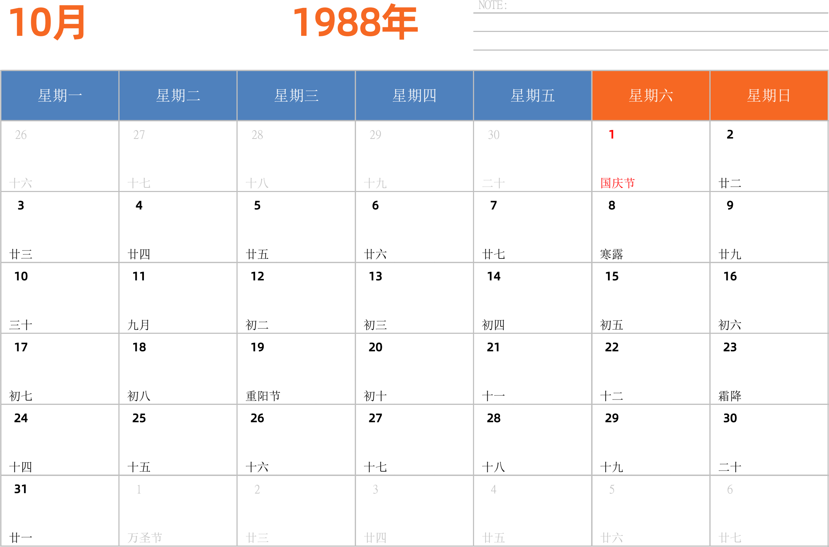Image resolution: width=829 pixels, height=547 pixels.
Task: Select the bold date 28
Action: pyautogui.click(x=493, y=418)
